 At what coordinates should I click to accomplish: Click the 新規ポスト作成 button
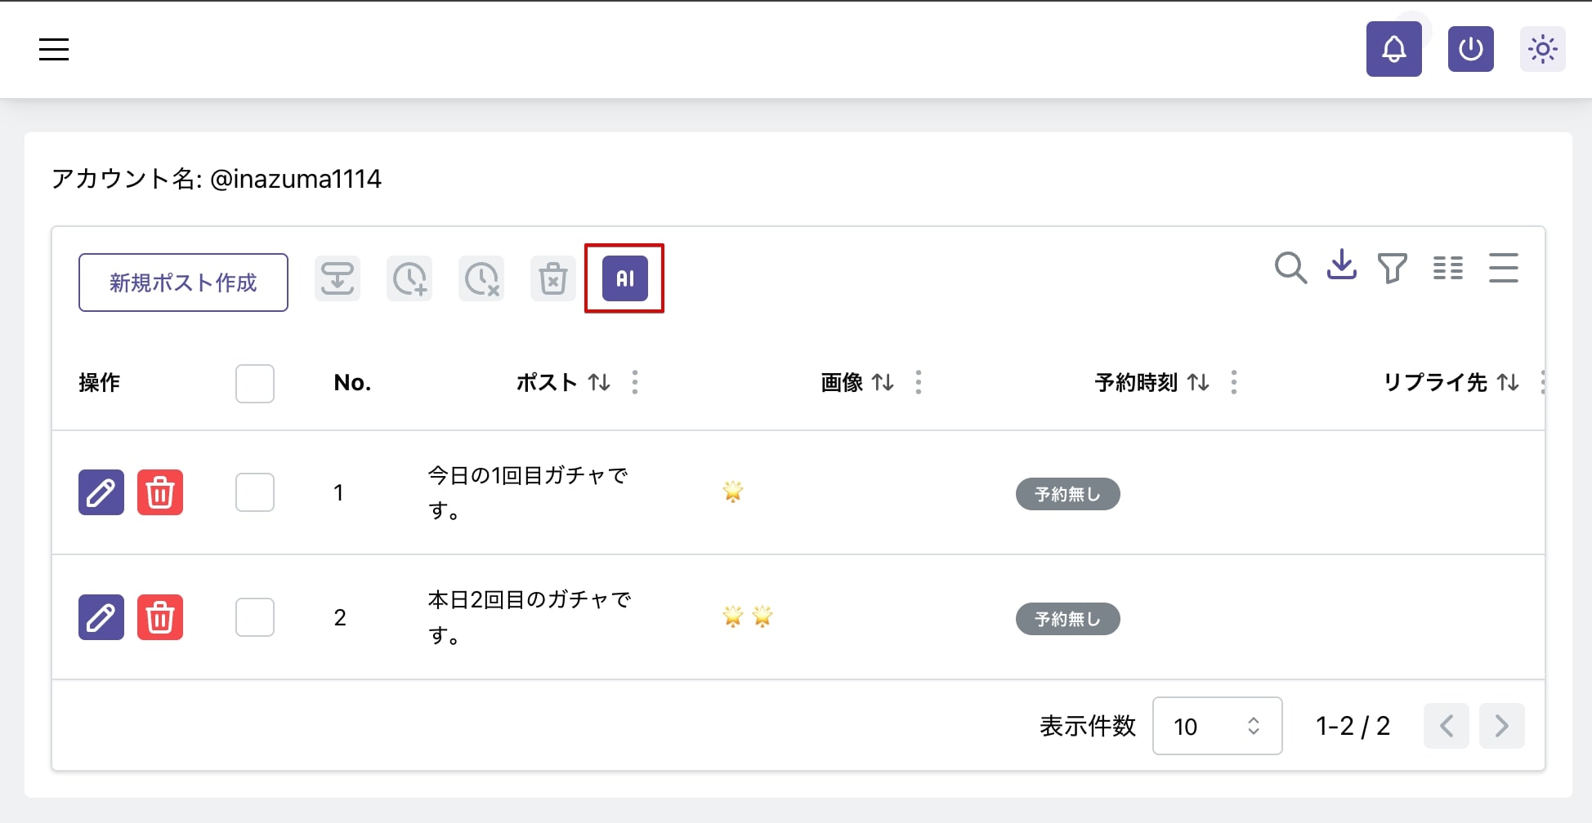(183, 282)
